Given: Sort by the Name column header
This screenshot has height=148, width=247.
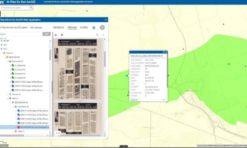Looking at the screenshot, I should pos(3,38).
